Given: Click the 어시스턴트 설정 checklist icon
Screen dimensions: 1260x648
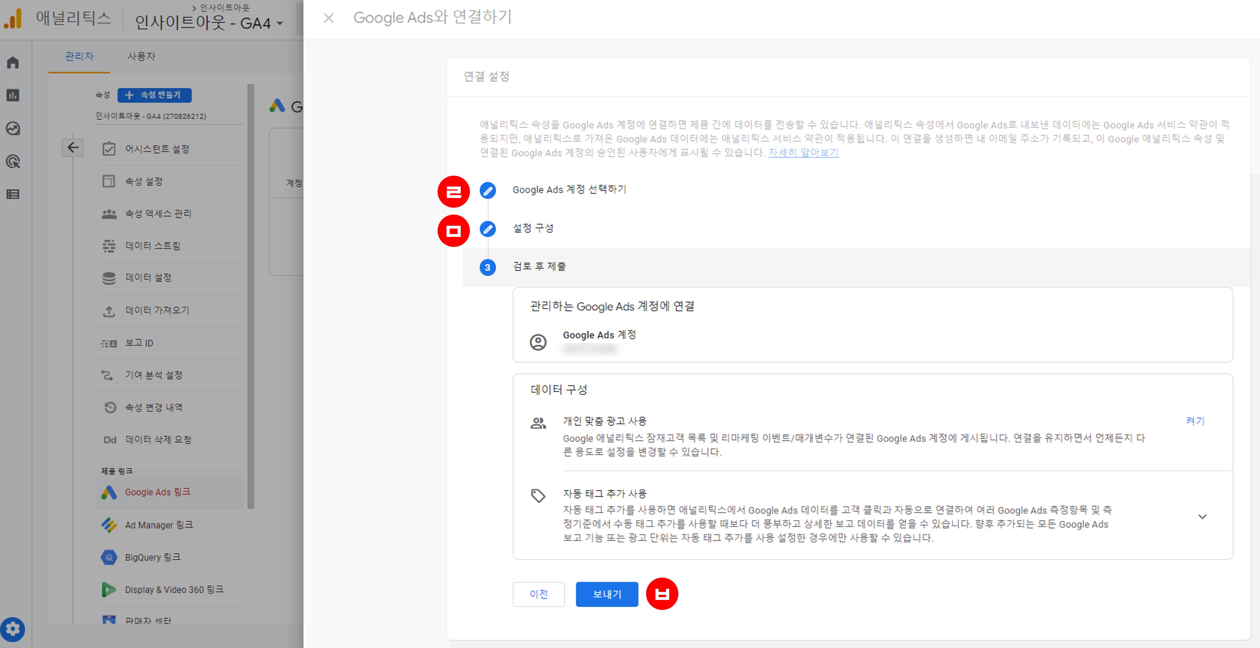Looking at the screenshot, I should (109, 148).
